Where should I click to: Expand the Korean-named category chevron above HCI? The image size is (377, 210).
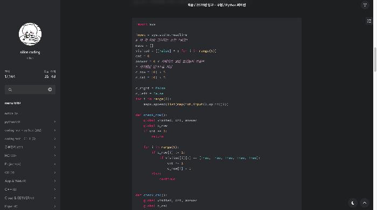(x=55, y=147)
